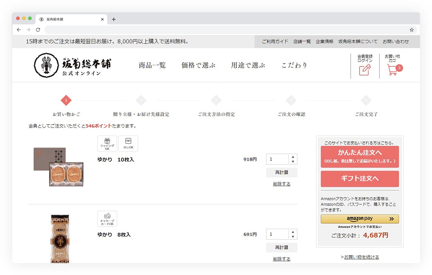
Task: Click step label ご注文方法の指定
Action: [216, 114]
